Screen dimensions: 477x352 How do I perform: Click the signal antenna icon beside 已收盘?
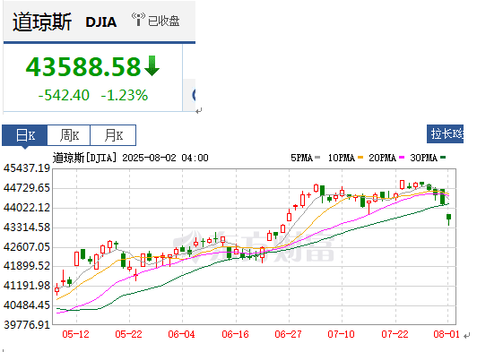tap(138, 20)
